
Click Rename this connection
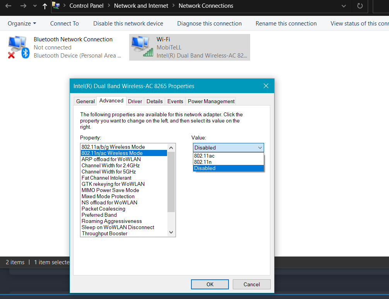[x=286, y=24]
